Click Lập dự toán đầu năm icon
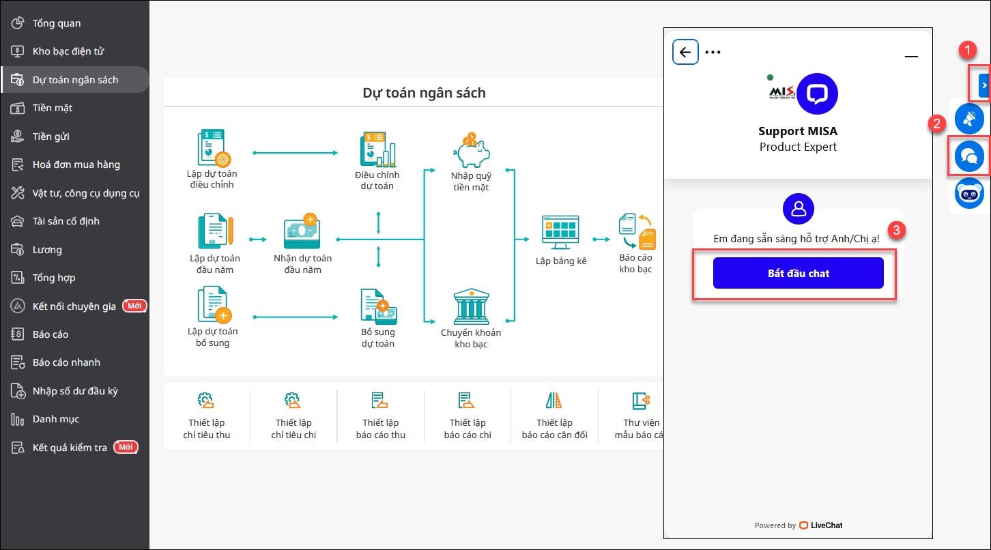991x550 pixels. 215,232
